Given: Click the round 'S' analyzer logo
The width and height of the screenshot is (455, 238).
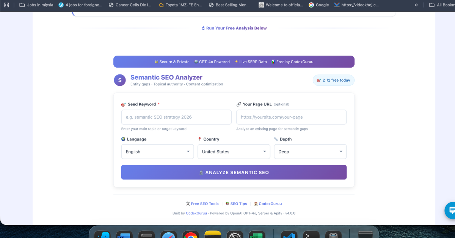Looking at the screenshot, I should 120,80.
